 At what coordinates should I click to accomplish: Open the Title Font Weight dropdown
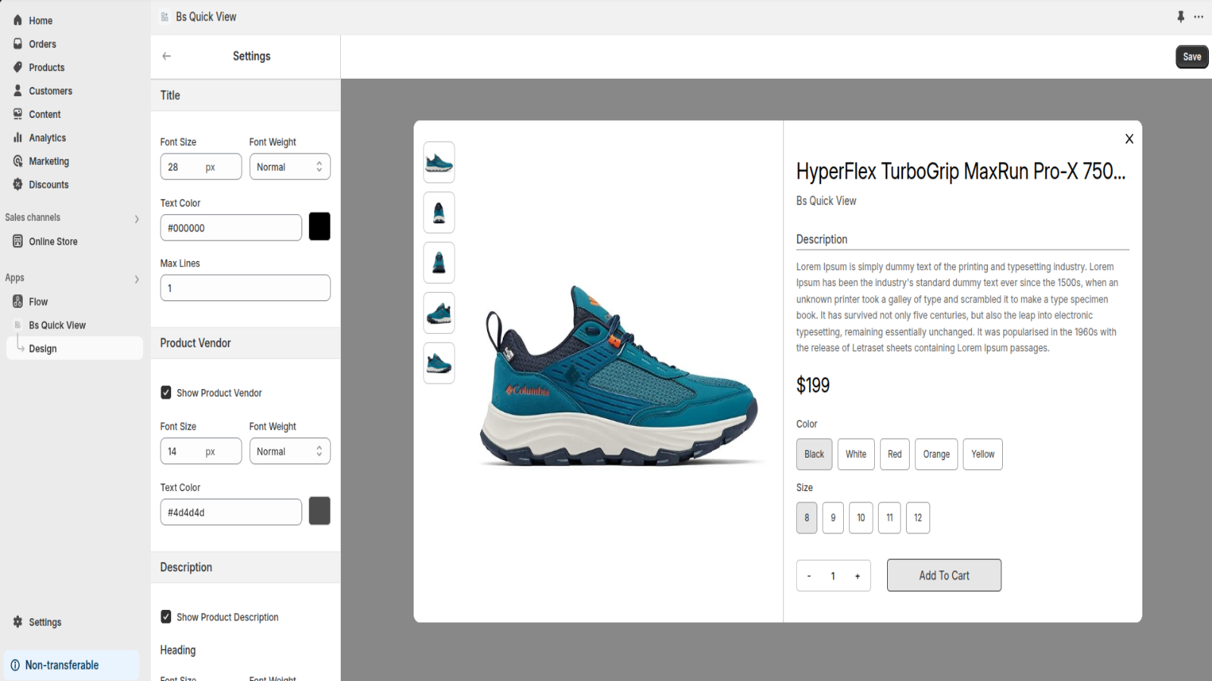289,166
